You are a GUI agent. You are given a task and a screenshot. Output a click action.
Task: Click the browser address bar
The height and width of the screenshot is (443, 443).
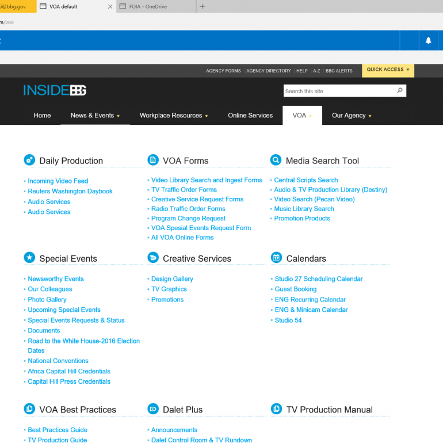(x=221, y=22)
